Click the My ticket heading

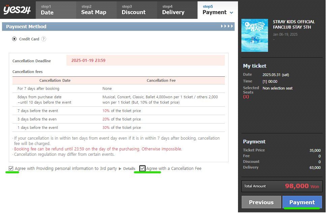(255, 66)
